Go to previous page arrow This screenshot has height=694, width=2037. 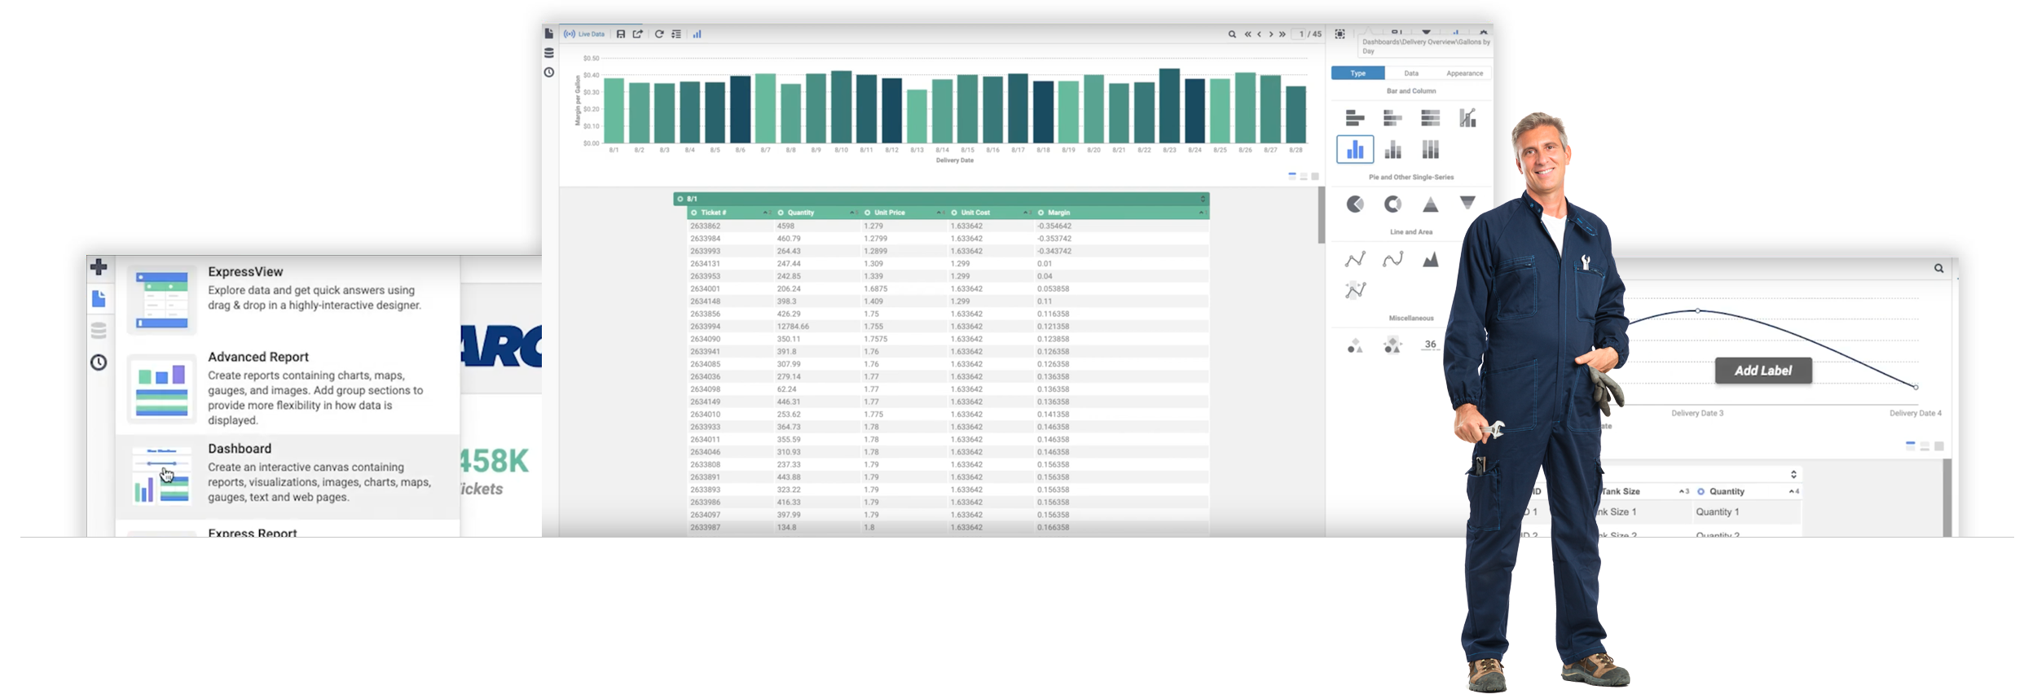tap(1259, 34)
